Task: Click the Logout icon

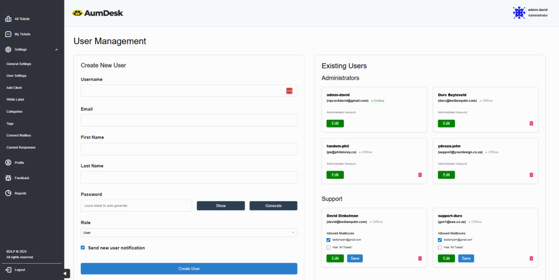Action: (x=8, y=270)
